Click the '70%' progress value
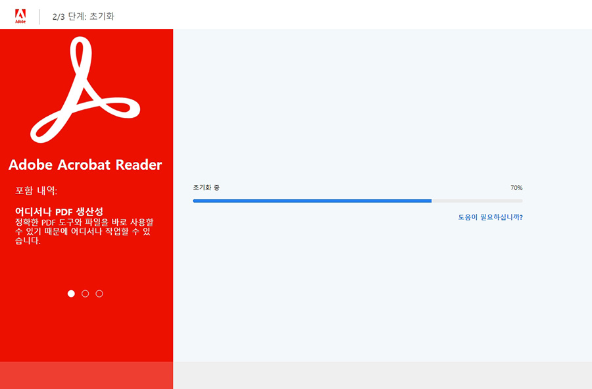The image size is (592, 389). (x=516, y=188)
